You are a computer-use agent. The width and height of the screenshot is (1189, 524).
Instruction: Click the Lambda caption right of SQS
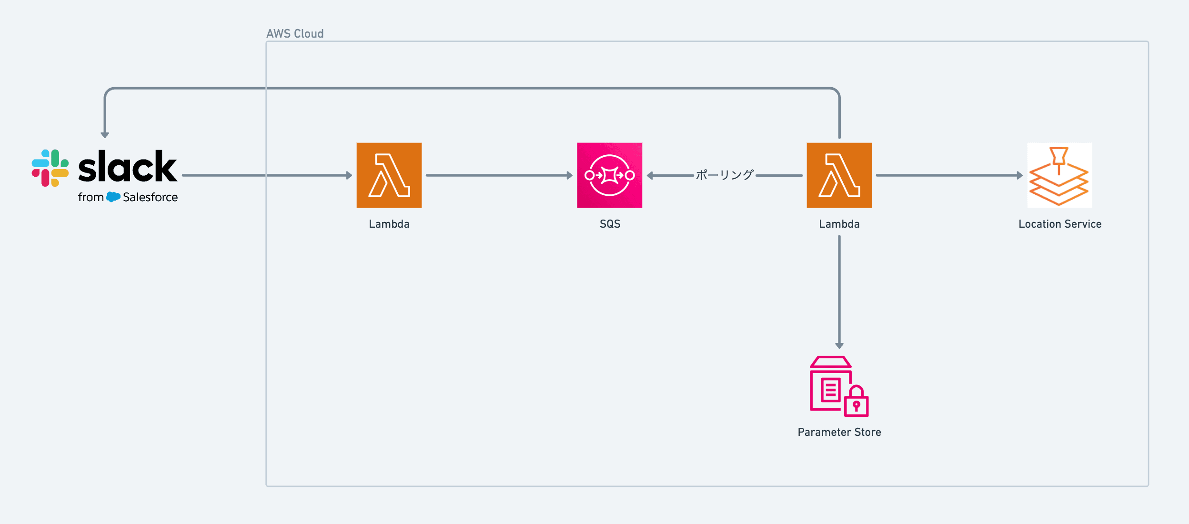coord(839,224)
